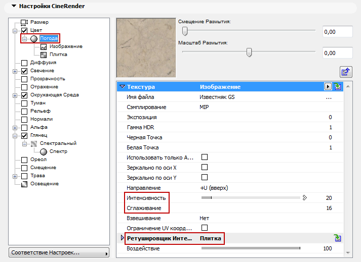This screenshot has height=262, width=361.
Task: Enable the Туман channel checkbox
Action: click(x=24, y=103)
